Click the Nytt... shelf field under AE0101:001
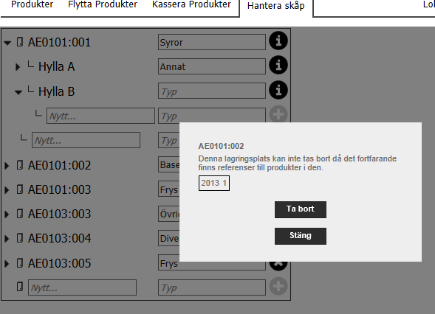 coord(86,140)
